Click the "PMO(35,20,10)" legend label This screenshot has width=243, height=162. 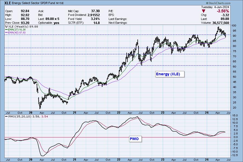coord(20,116)
